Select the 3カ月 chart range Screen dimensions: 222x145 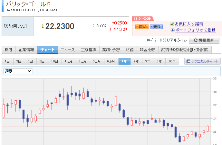point(97,61)
